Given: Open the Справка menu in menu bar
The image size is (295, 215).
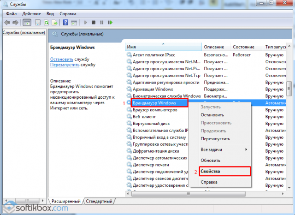Looking at the screenshot, I should (68, 14).
